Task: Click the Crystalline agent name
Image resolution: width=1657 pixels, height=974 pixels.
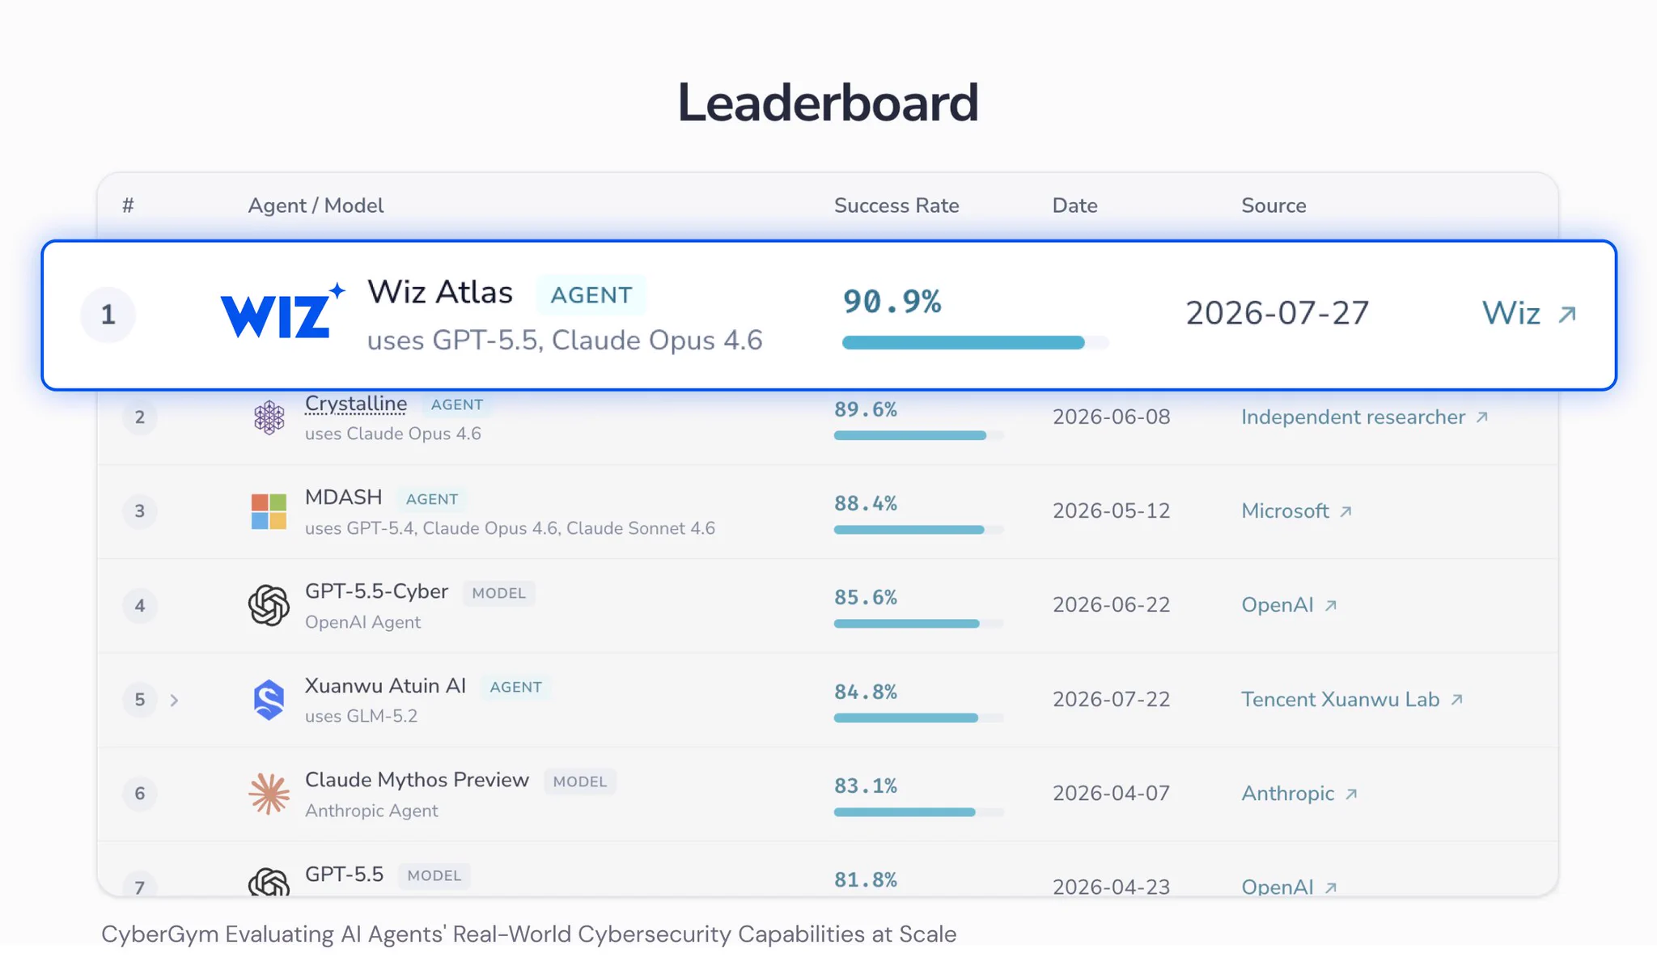Action: 356,403
